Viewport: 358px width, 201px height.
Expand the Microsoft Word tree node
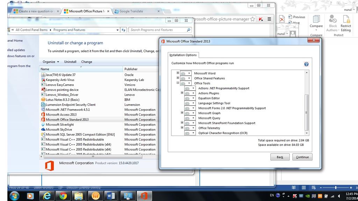178,73
